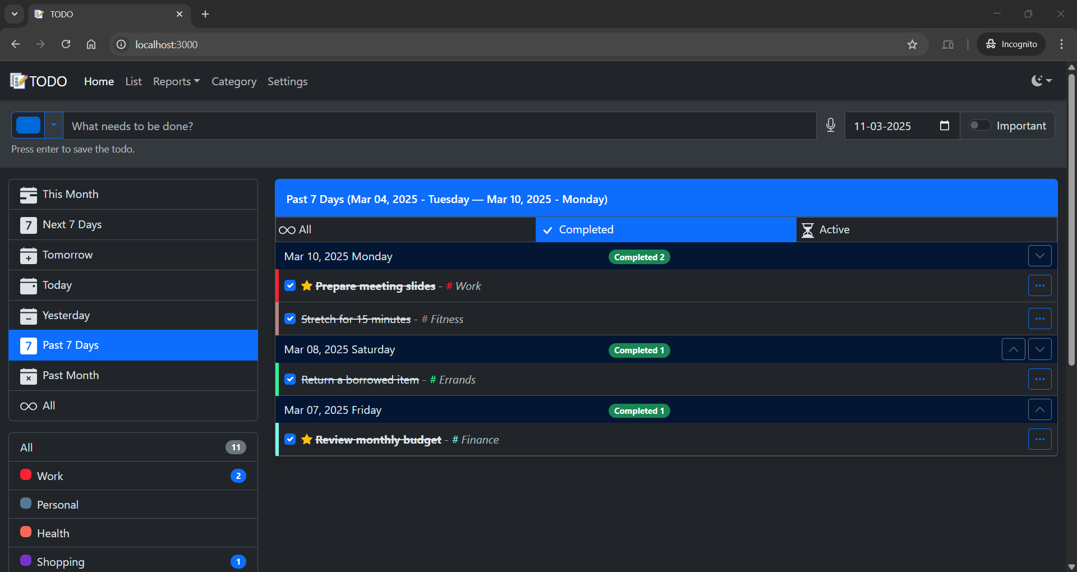The width and height of the screenshot is (1077, 572).
Task: Uncheck the Review monthly budget todo
Action: coord(290,440)
